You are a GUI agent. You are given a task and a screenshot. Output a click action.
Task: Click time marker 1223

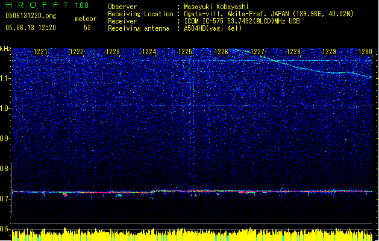coord(113,52)
